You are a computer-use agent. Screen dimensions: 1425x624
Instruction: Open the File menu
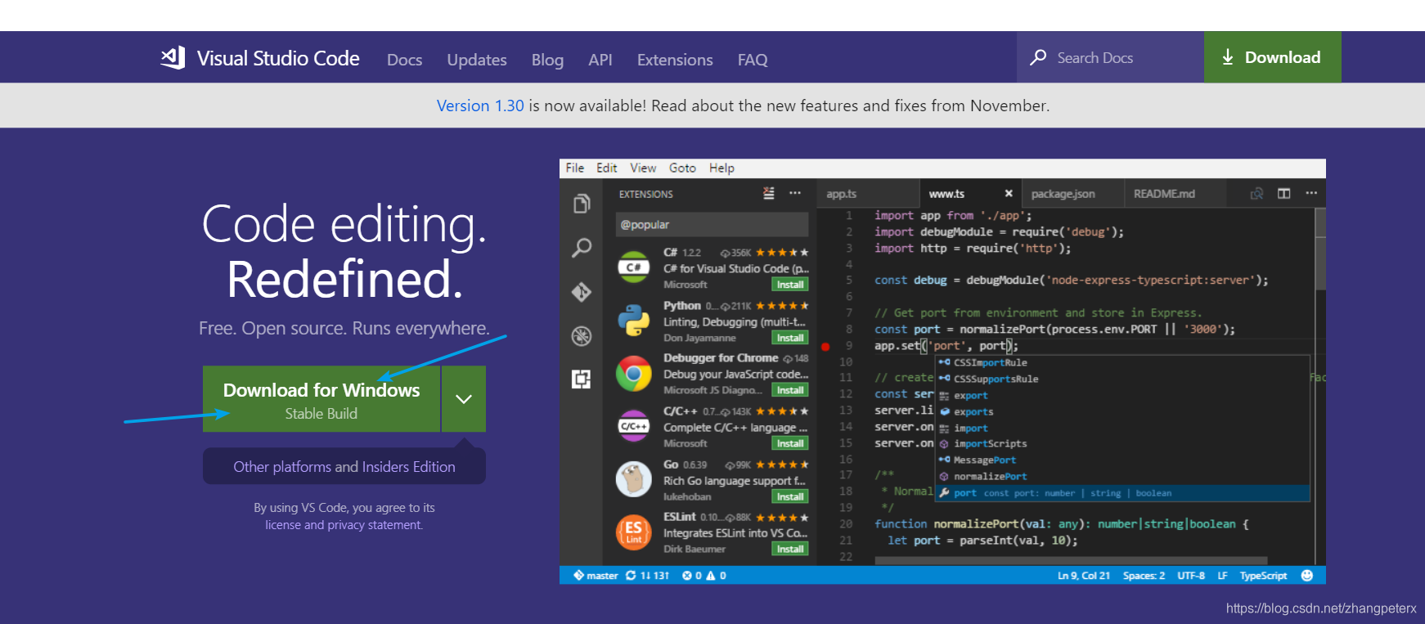click(x=575, y=168)
